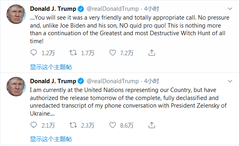The image size is (239, 146).
Task: Click 显示这个主题帖 under second tweet
Action: 51,139
